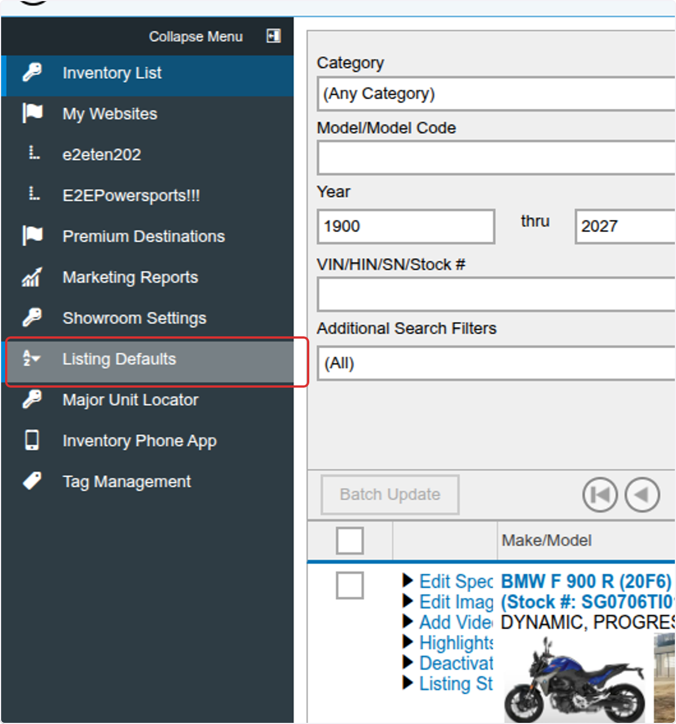Viewport: 676px width, 724px height.
Task: Open Showroom Settings menu item
Action: pyautogui.click(x=148, y=318)
